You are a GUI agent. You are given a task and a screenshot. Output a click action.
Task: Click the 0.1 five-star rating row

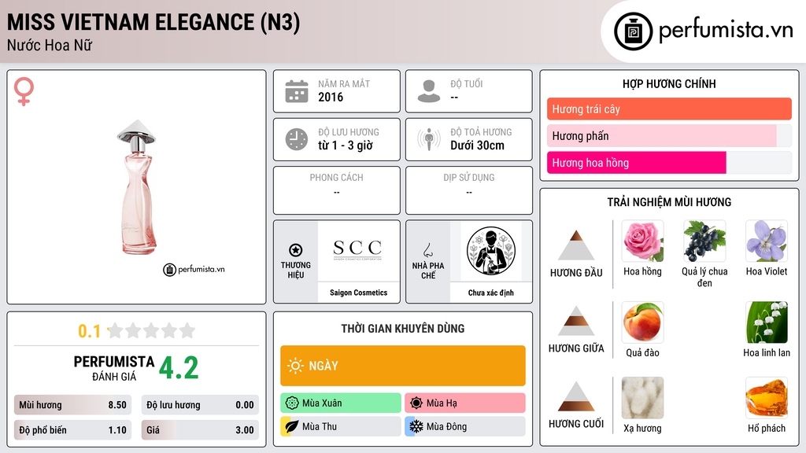[136, 331]
